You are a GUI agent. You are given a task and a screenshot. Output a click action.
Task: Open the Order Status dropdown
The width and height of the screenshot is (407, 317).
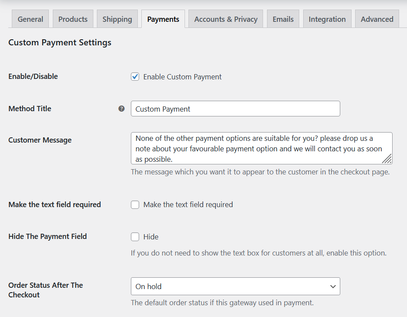click(235, 286)
